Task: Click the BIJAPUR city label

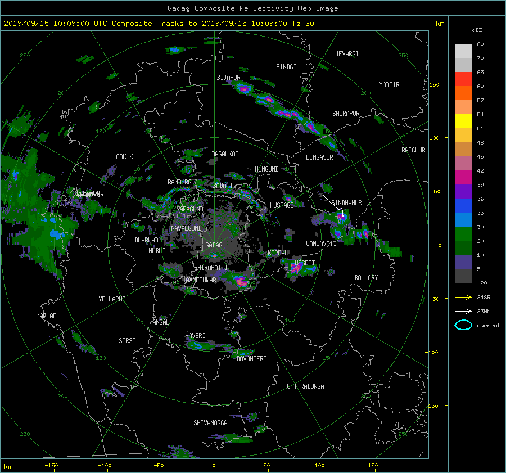Action: 228,78
